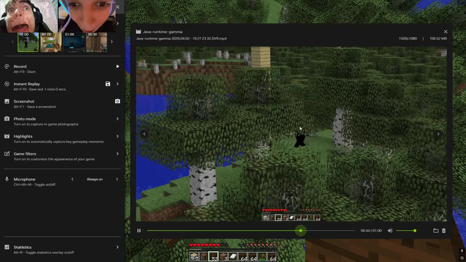Switch microphone mode with the right arrow

click(x=117, y=179)
